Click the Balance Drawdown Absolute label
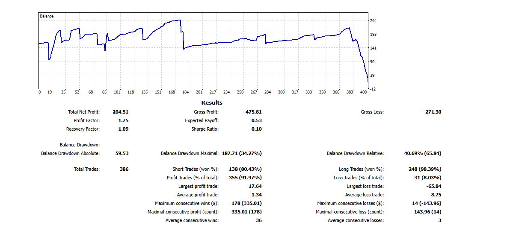The image size is (516, 228). coord(70,154)
